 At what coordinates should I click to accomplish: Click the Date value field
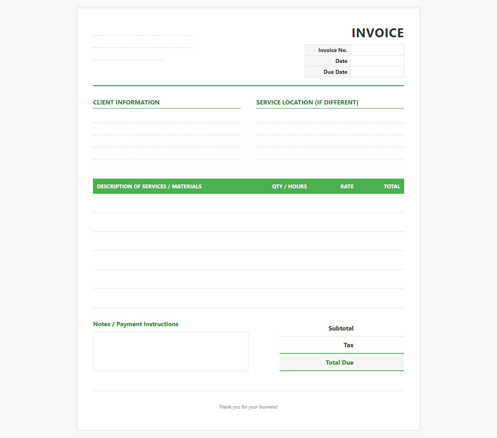pos(377,61)
